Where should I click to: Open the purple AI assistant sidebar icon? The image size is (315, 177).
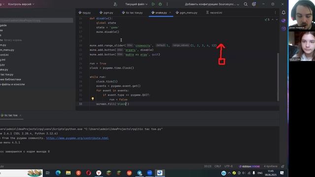pos(283,21)
